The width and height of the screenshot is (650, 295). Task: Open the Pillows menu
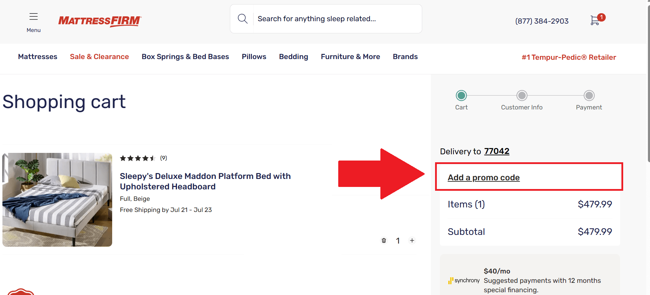pyautogui.click(x=254, y=57)
